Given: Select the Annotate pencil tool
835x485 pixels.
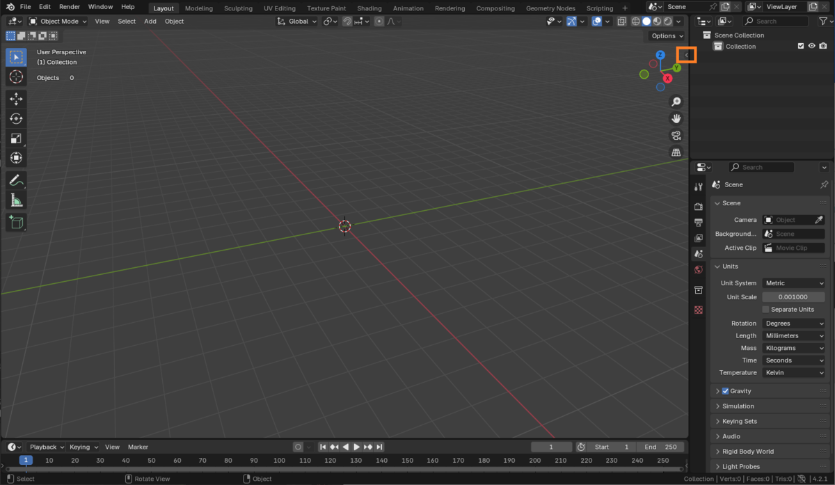Looking at the screenshot, I should pos(16,181).
